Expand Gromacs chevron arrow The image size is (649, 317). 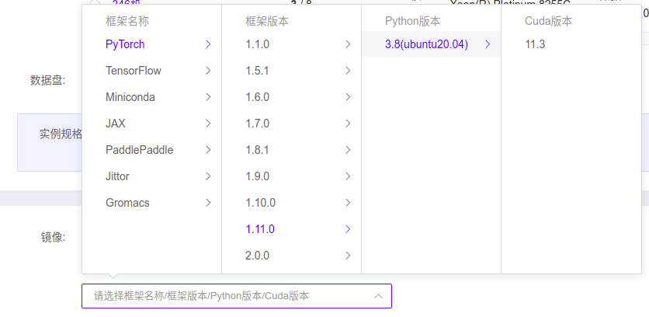(x=208, y=203)
